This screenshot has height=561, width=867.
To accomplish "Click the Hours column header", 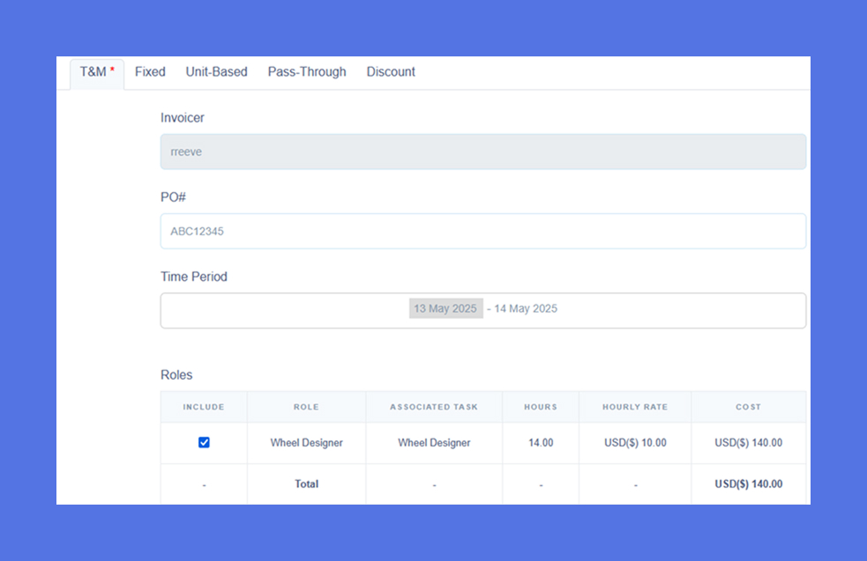I will pyautogui.click(x=541, y=408).
